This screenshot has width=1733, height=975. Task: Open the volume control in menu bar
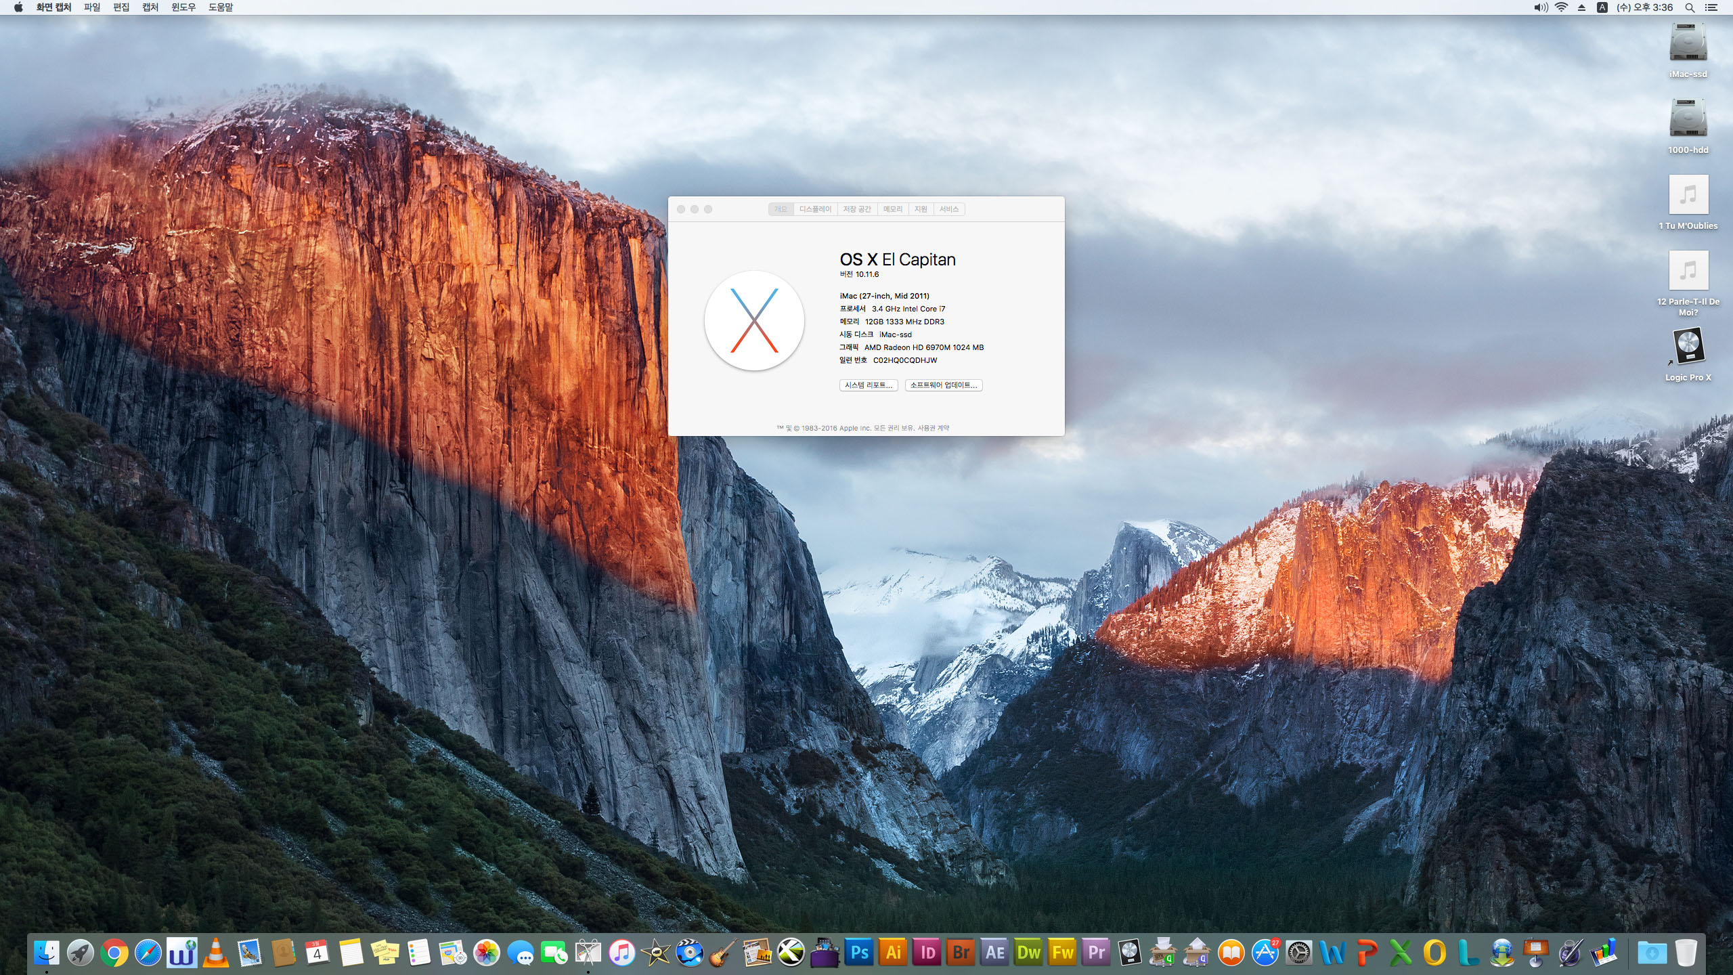click(1541, 7)
